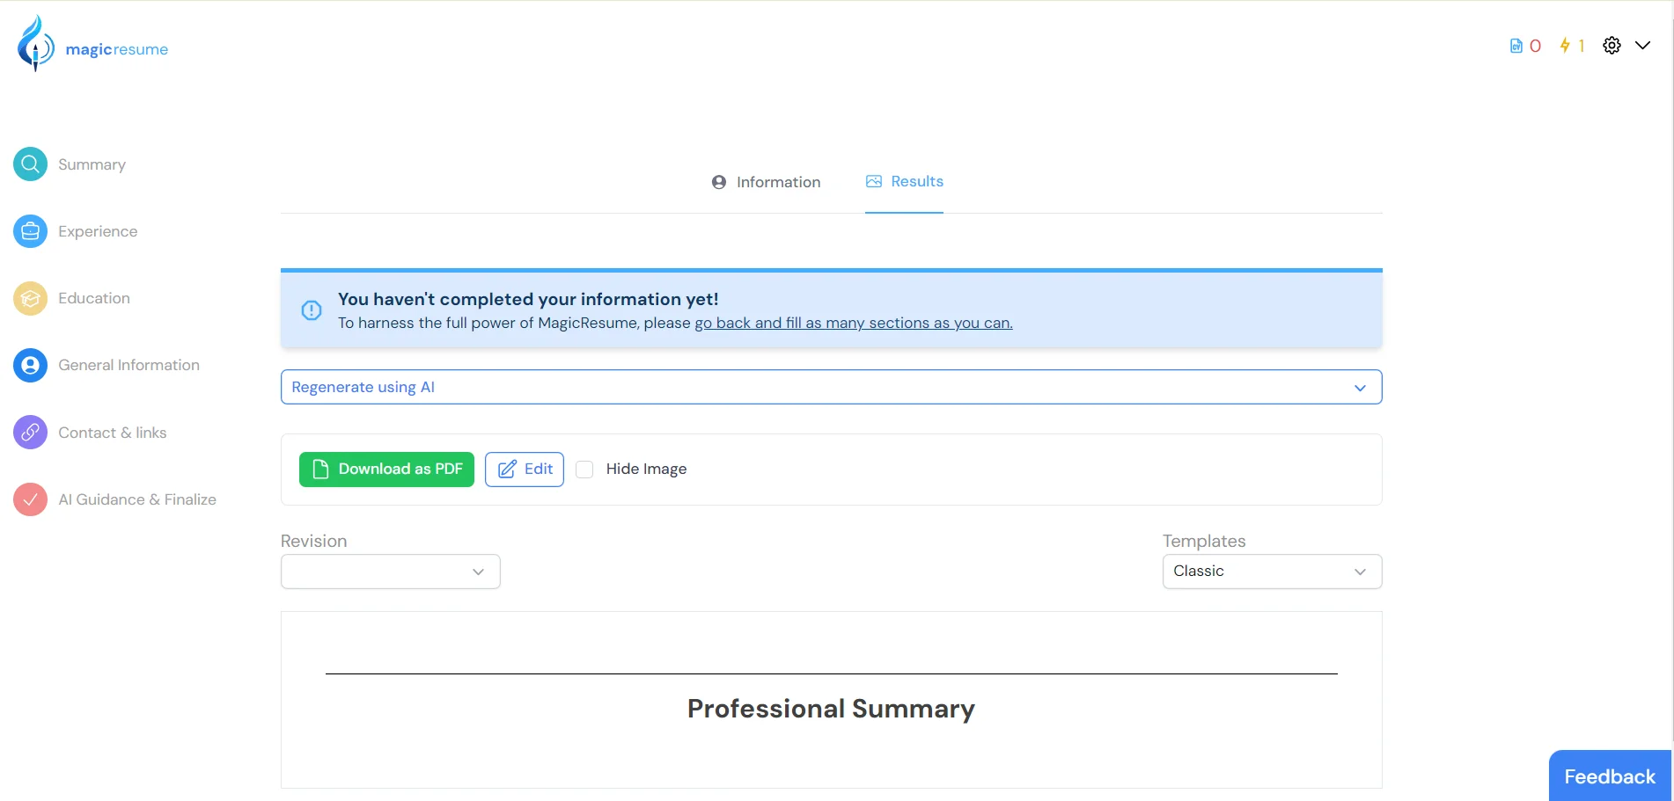Click the Edit button
The width and height of the screenshot is (1674, 801).
click(x=525, y=470)
